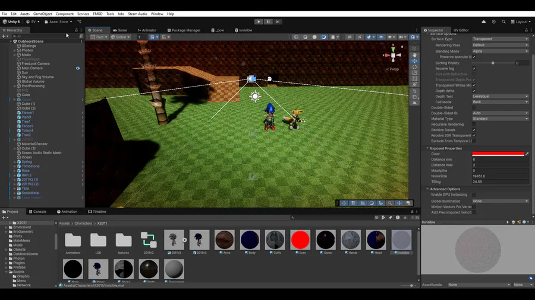Toggle Transparent Writes Motion checkbox
The height and width of the screenshot is (300, 535).
pyautogui.click(x=474, y=85)
